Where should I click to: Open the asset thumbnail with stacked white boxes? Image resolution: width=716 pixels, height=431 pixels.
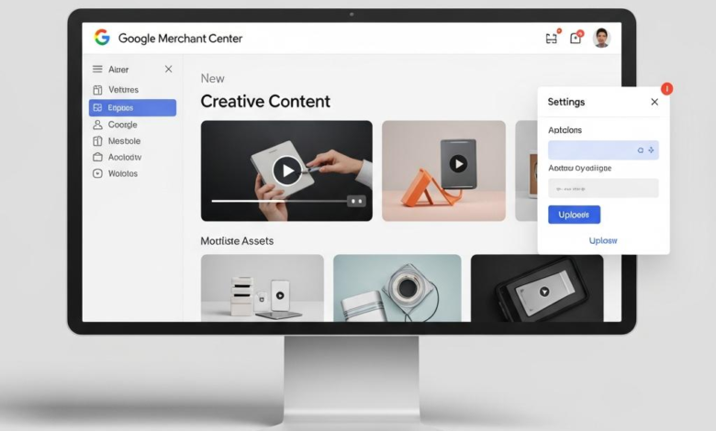(x=263, y=288)
